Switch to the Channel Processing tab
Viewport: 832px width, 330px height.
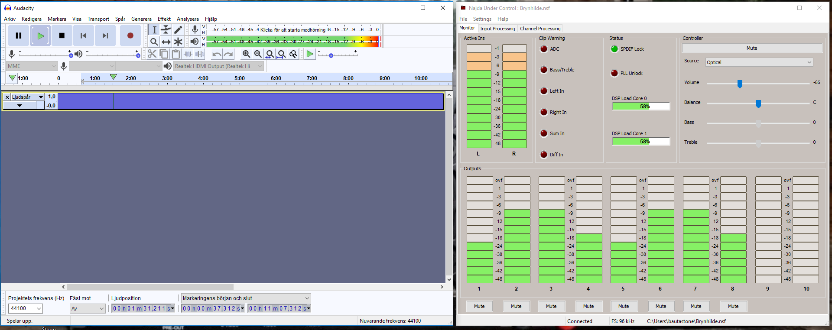540,29
